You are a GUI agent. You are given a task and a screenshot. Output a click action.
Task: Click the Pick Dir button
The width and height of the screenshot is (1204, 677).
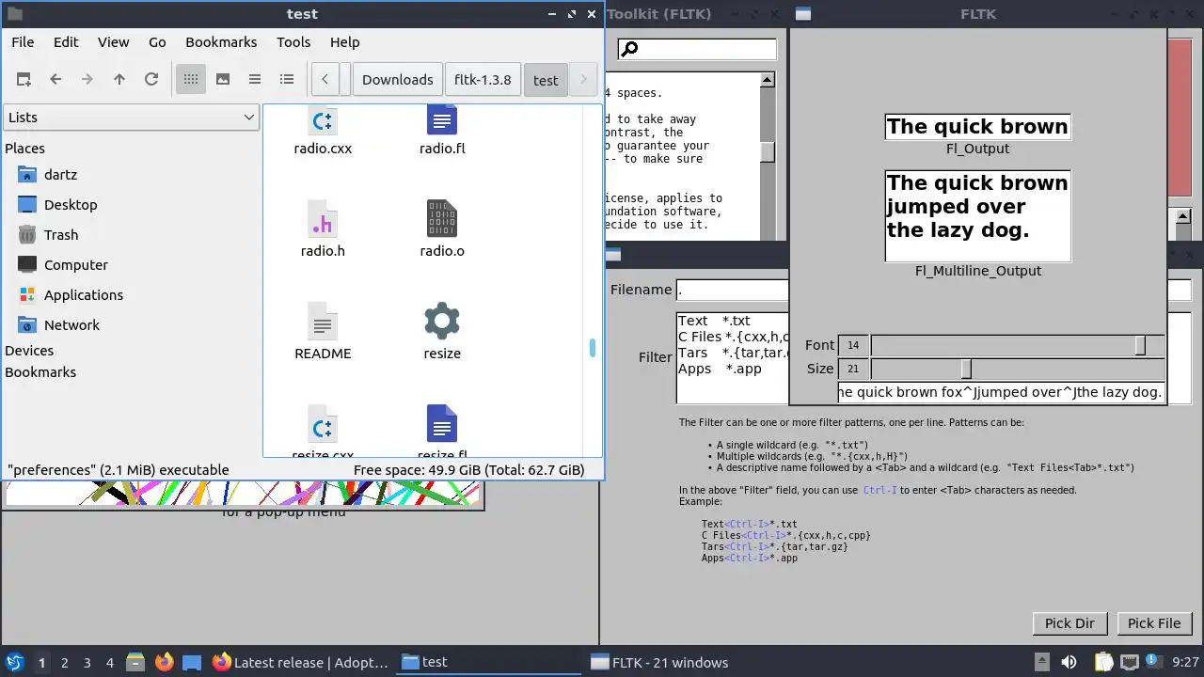[x=1069, y=622]
